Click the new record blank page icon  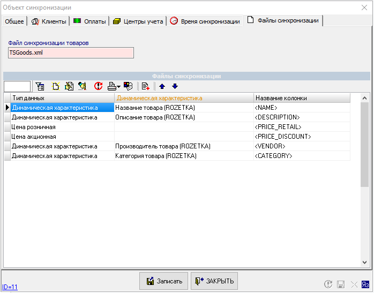tap(55, 86)
